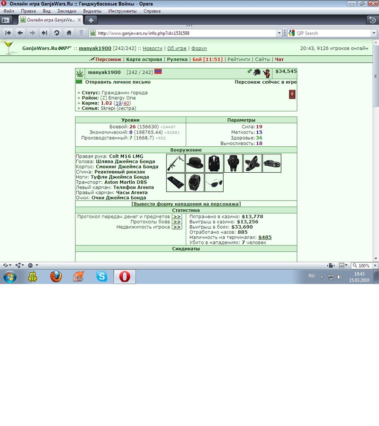Open the Рейтинги page
The image size is (379, 426).
pos(239,60)
